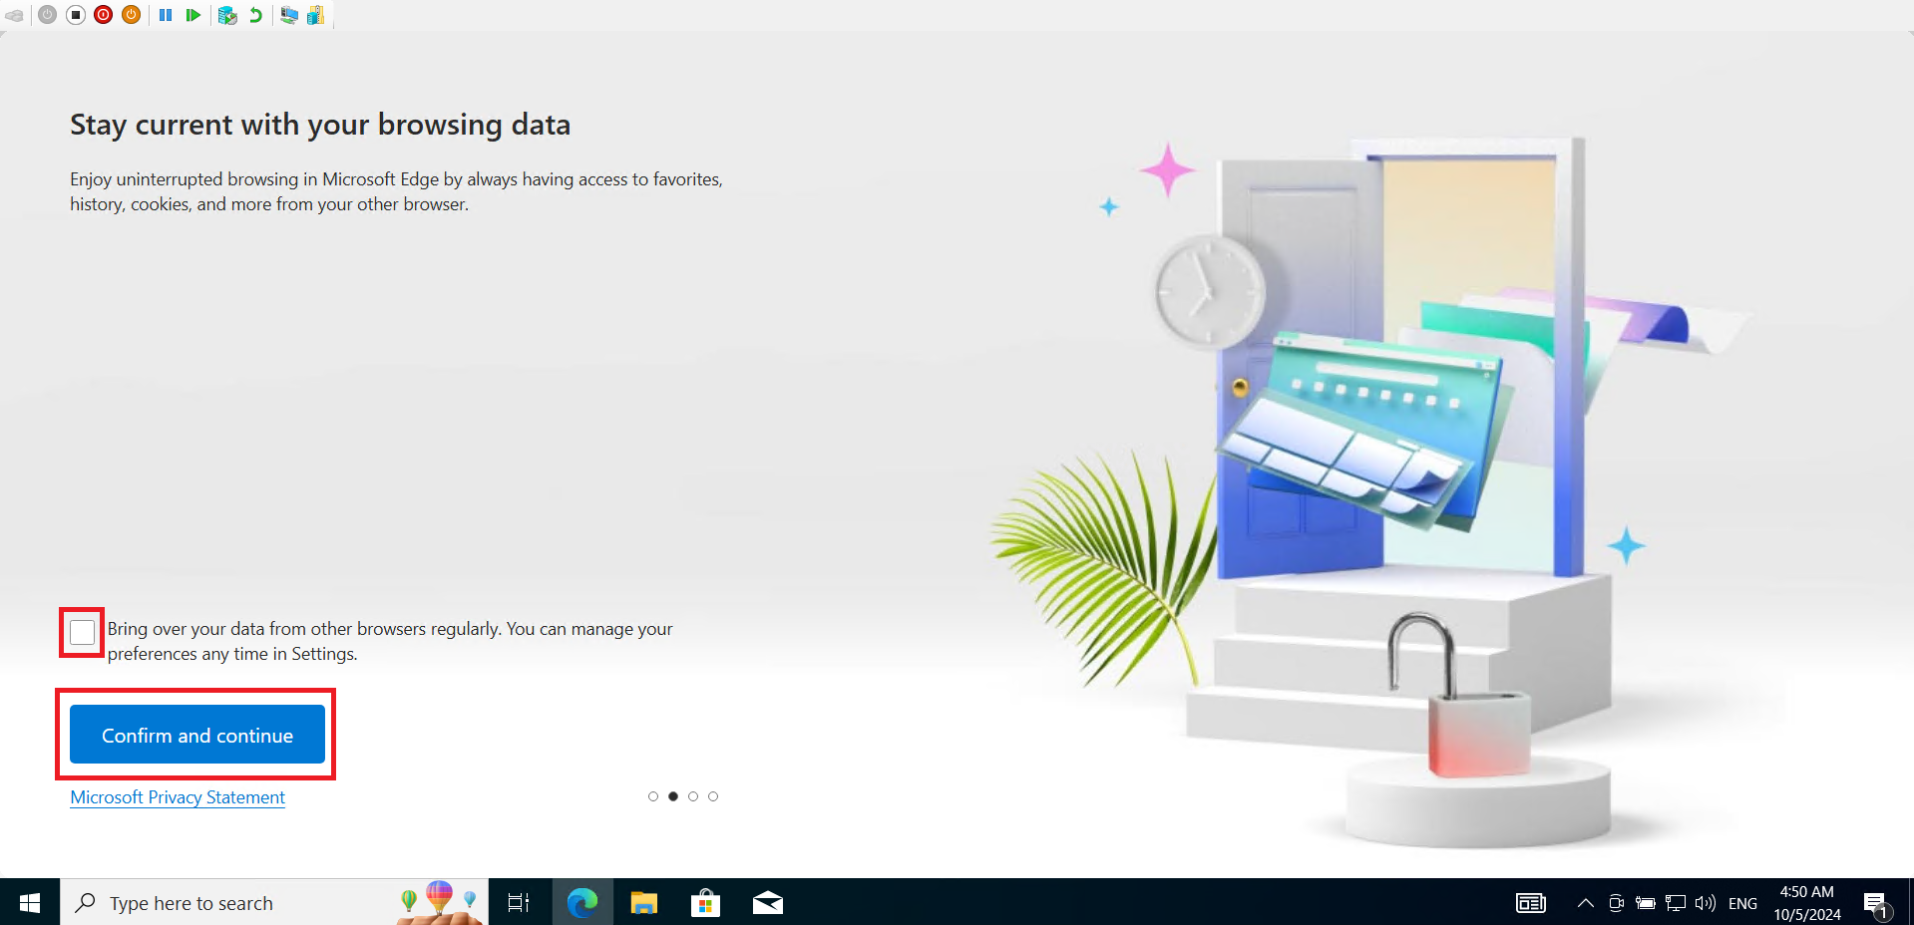Click the red Shut Down power icon
Screen dimensions: 1914x925
[104, 15]
